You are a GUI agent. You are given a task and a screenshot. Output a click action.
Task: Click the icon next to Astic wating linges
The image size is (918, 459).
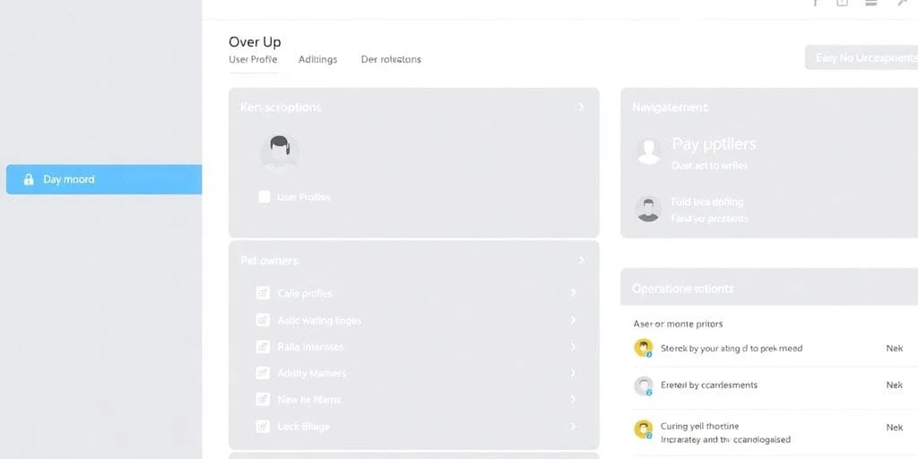click(263, 320)
